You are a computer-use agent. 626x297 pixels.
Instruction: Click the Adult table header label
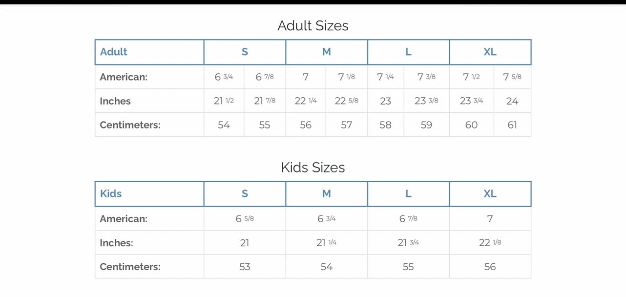point(114,52)
